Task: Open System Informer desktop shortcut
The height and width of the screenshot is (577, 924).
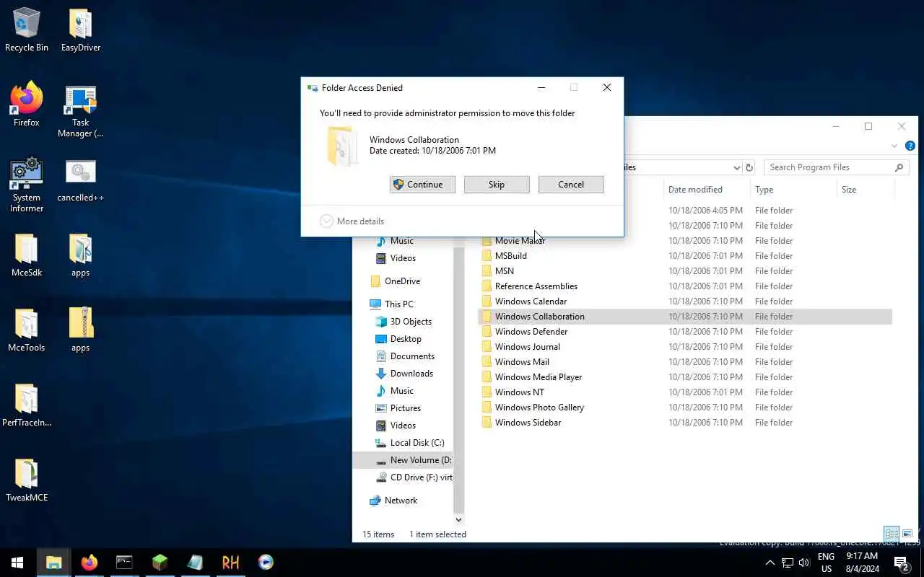Action: (x=27, y=185)
